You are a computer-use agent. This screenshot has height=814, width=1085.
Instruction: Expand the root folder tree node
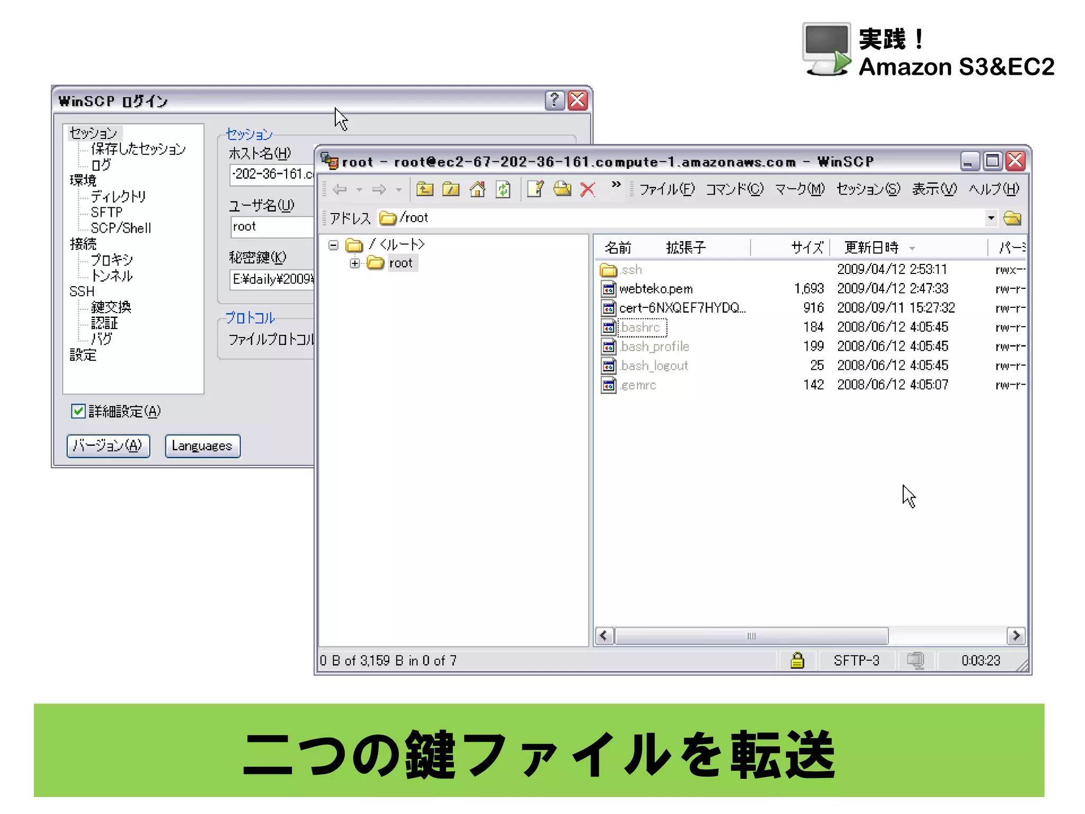(355, 263)
